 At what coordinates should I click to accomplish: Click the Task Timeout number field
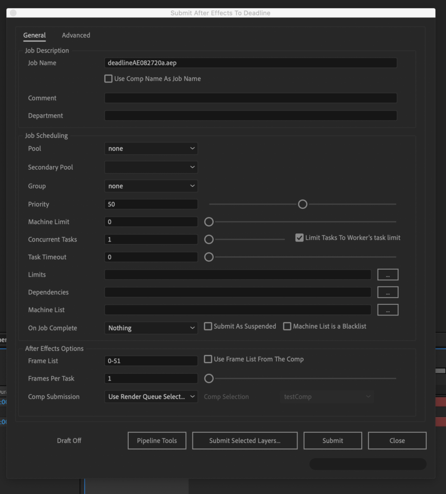point(151,257)
